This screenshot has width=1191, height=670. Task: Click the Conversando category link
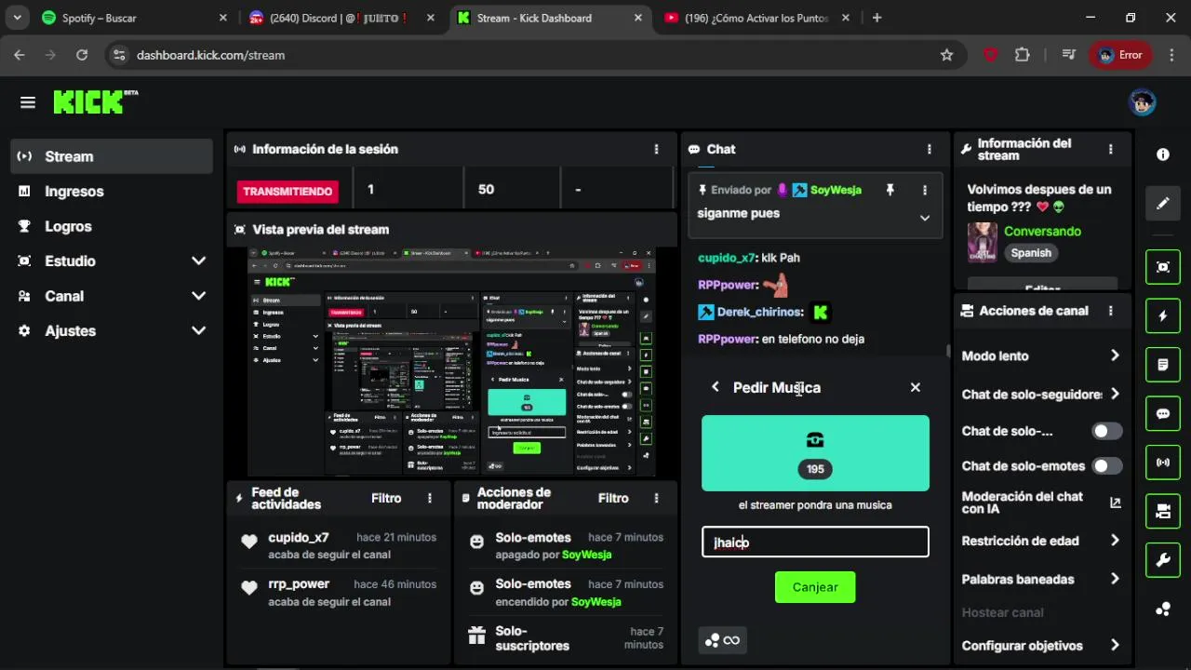pos(1042,231)
